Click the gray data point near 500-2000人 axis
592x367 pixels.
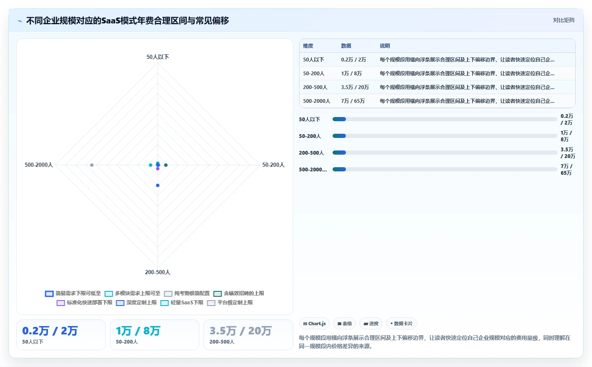pyautogui.click(x=92, y=165)
